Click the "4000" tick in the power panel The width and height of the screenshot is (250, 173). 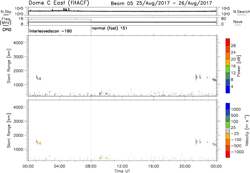click(x=18, y=43)
